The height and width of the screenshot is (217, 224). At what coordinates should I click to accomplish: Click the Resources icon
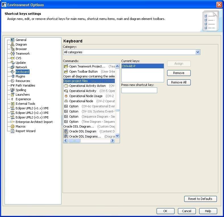(x=13, y=81)
